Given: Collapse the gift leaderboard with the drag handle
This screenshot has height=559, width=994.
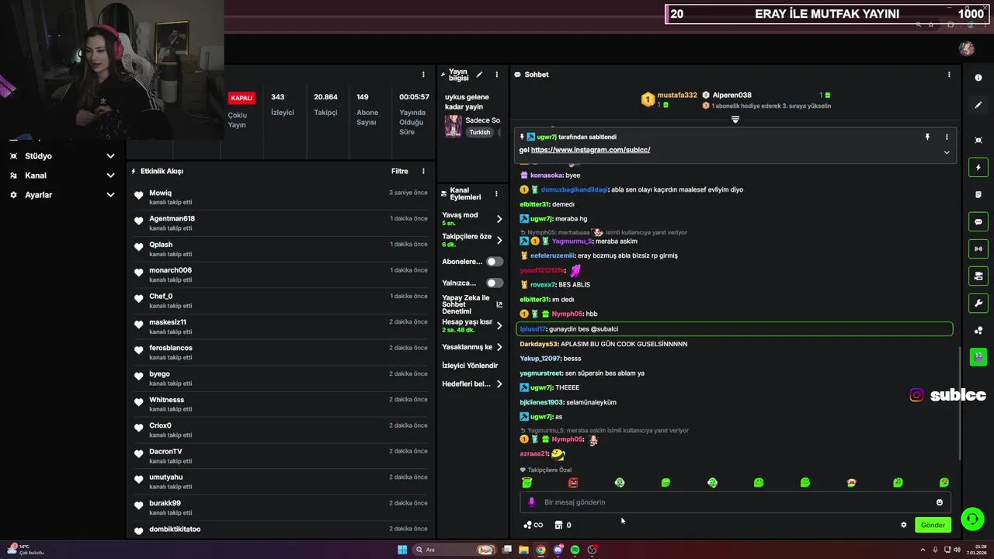Looking at the screenshot, I should coord(735,120).
